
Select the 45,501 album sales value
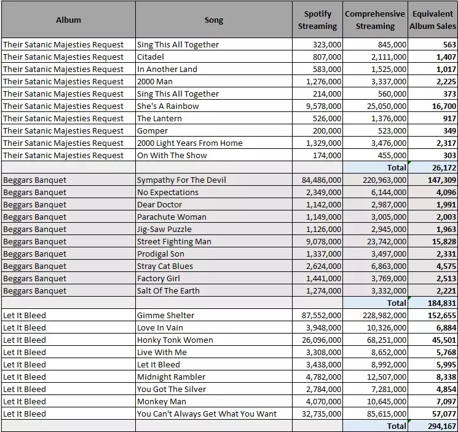[433, 340]
